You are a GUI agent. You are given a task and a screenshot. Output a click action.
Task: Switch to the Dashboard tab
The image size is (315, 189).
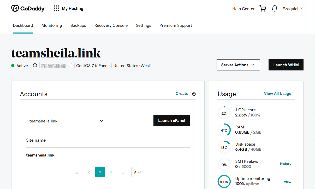[23, 25]
